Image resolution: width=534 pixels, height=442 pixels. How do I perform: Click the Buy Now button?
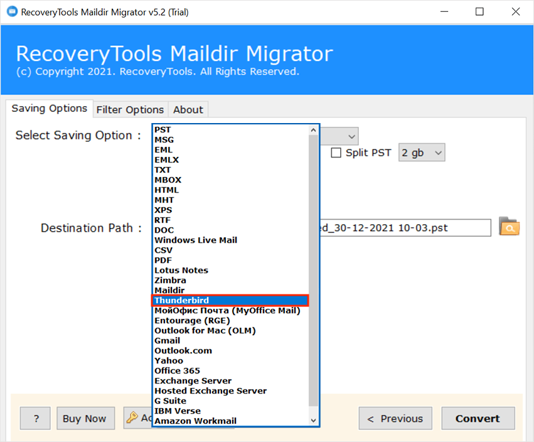click(x=85, y=418)
